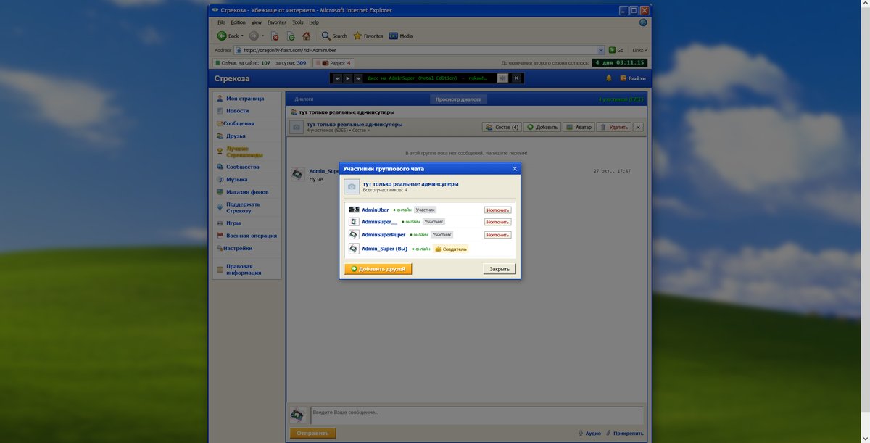Expand the address bar dropdown
Viewport: 870px width, 443px height.
(601, 50)
